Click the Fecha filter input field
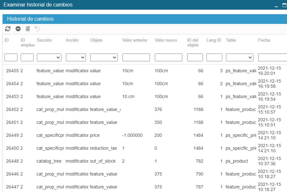The height and width of the screenshot is (192, 287). [x=272, y=57]
